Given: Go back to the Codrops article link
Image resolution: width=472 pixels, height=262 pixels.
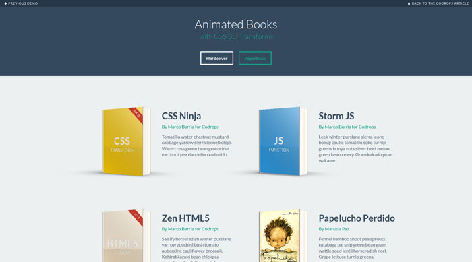Looking at the screenshot, I should click(x=438, y=3).
